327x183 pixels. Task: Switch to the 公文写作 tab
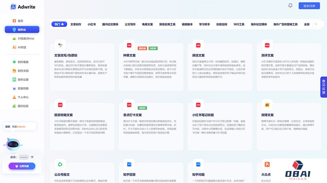point(130,25)
